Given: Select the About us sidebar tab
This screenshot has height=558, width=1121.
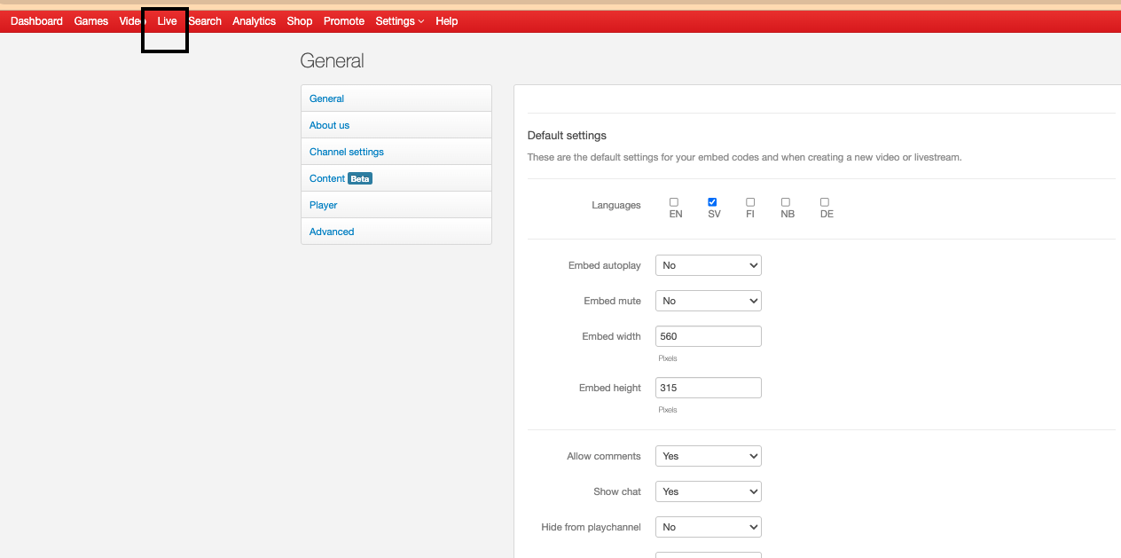Looking at the screenshot, I should pos(329,125).
